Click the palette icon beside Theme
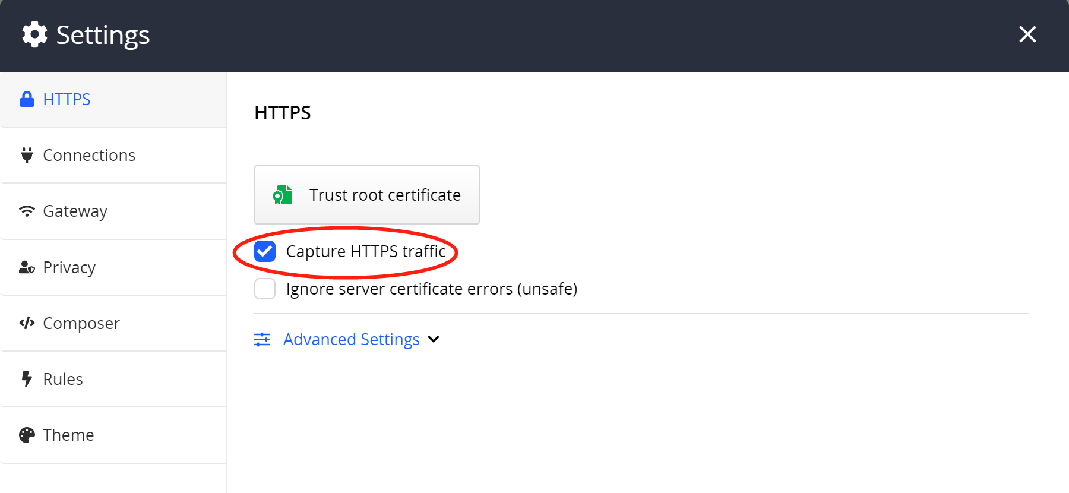1069x493 pixels. [27, 435]
